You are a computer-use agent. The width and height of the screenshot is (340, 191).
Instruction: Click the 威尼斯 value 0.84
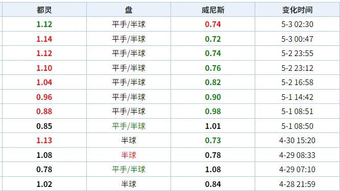(x=213, y=184)
